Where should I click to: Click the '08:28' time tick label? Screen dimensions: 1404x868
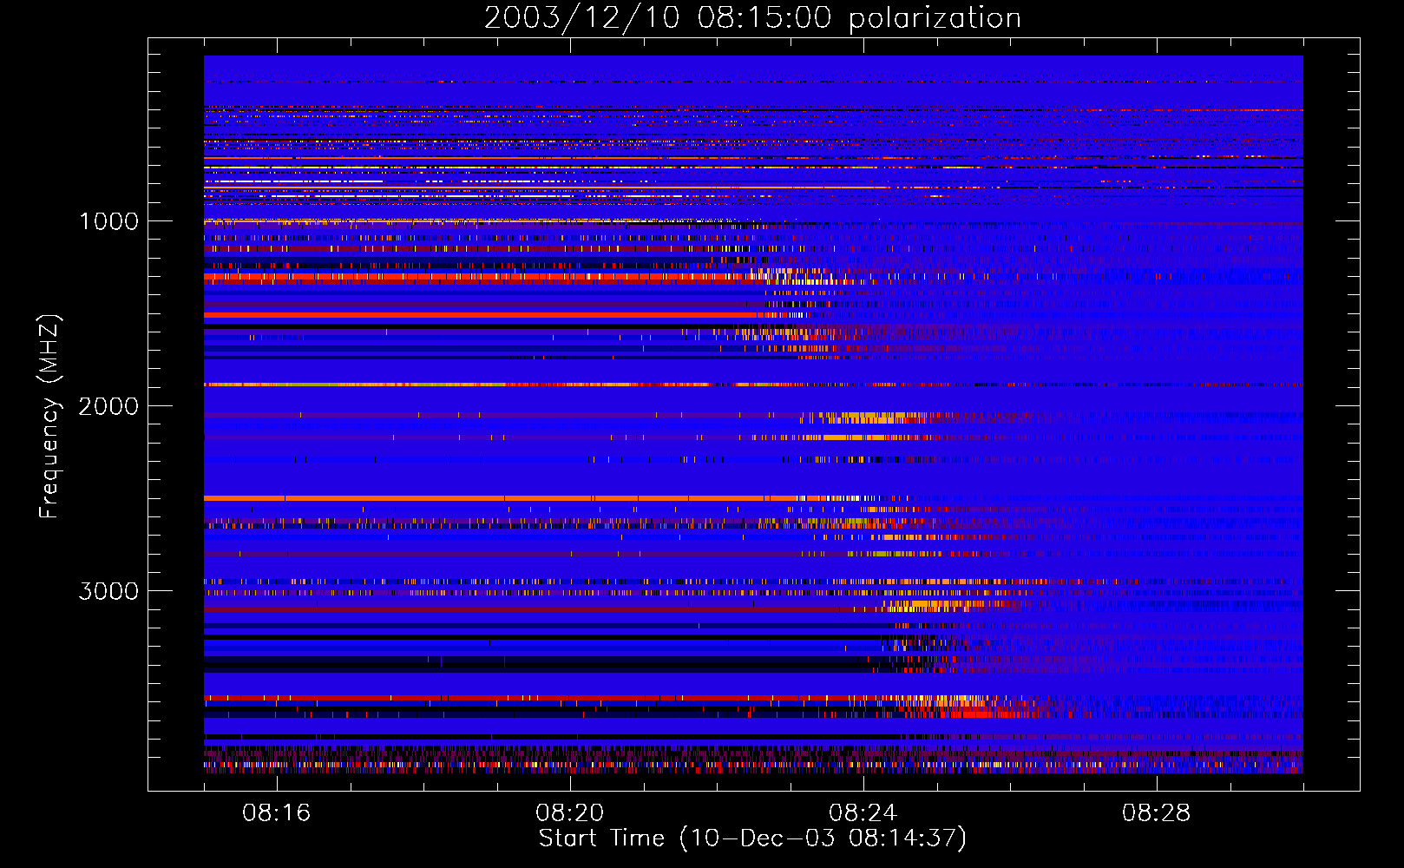tap(1157, 813)
